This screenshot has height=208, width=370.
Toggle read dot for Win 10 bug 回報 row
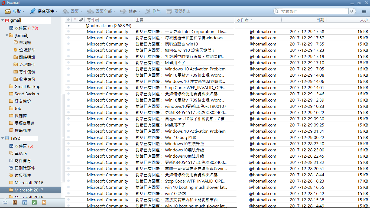69,137
